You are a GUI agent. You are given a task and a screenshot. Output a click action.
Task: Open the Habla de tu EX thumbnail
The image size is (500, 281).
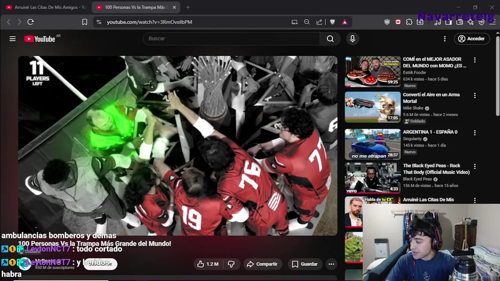[x=354, y=212]
